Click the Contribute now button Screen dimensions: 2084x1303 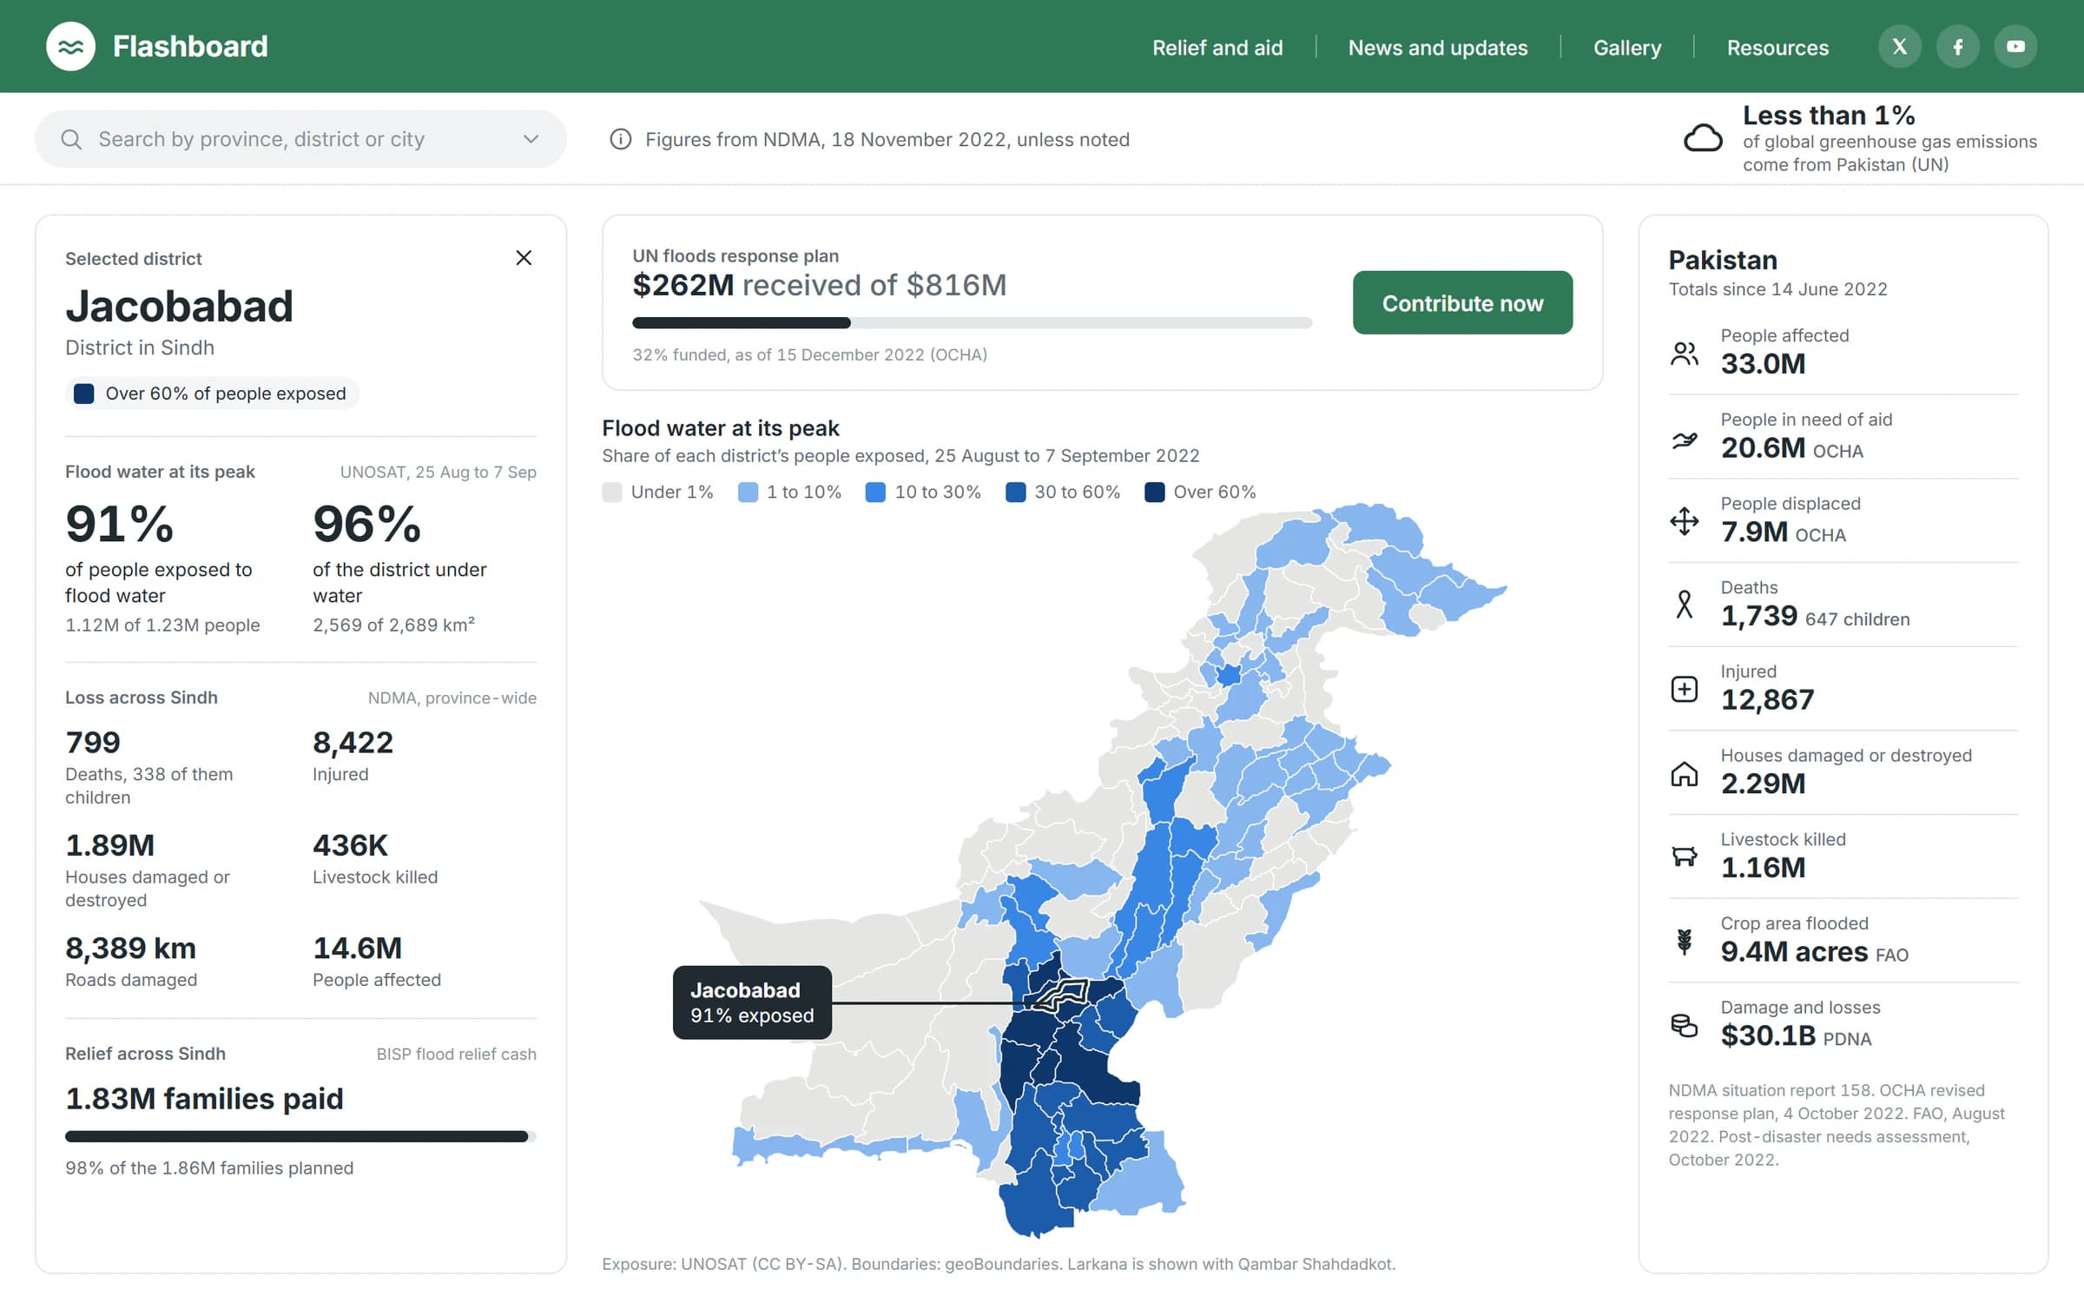[x=1462, y=302]
